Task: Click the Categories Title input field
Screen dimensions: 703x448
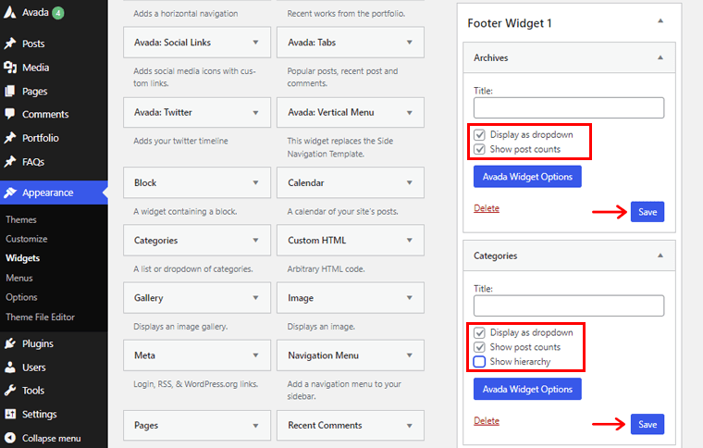Action: pos(569,305)
